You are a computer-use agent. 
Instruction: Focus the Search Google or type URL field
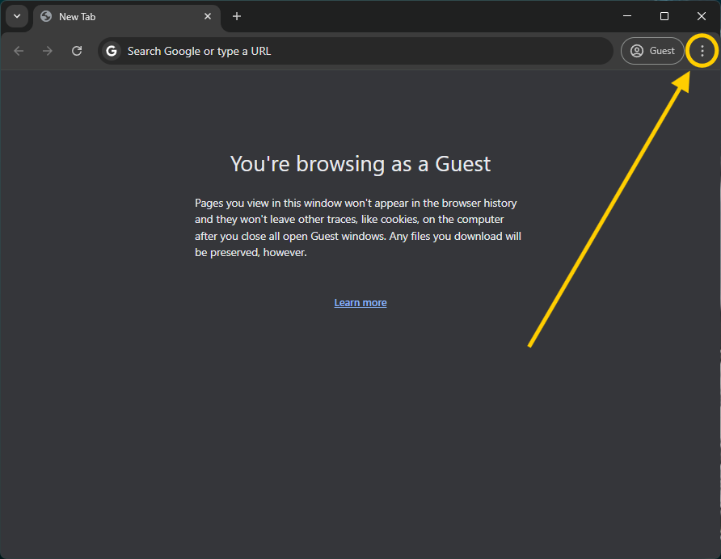tap(364, 51)
